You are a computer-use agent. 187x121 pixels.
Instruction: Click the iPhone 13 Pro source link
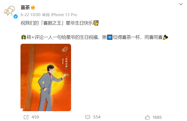tap(64, 15)
